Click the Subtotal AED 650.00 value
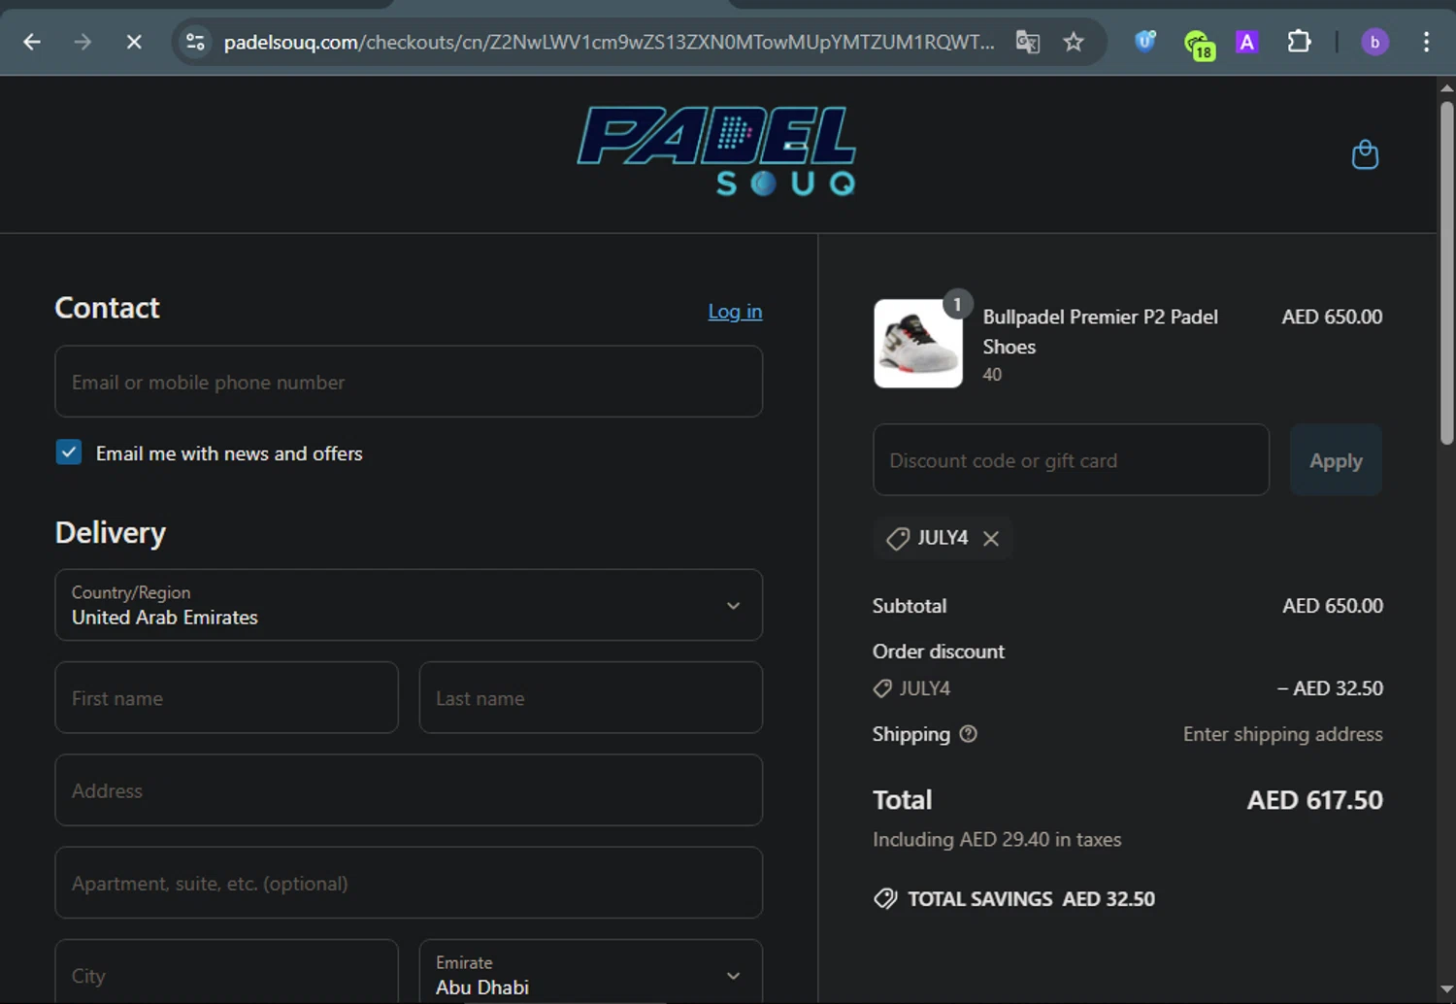Viewport: 1456px width, 1004px height. click(1333, 606)
